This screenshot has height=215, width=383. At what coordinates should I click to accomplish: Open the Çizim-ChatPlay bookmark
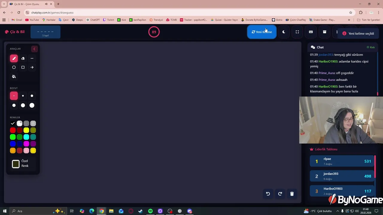(296, 20)
